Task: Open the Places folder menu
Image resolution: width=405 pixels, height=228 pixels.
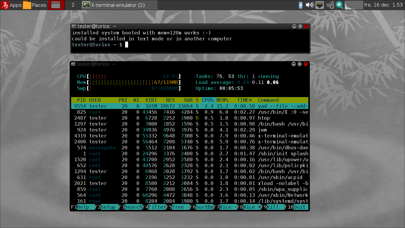Action: coord(35,5)
